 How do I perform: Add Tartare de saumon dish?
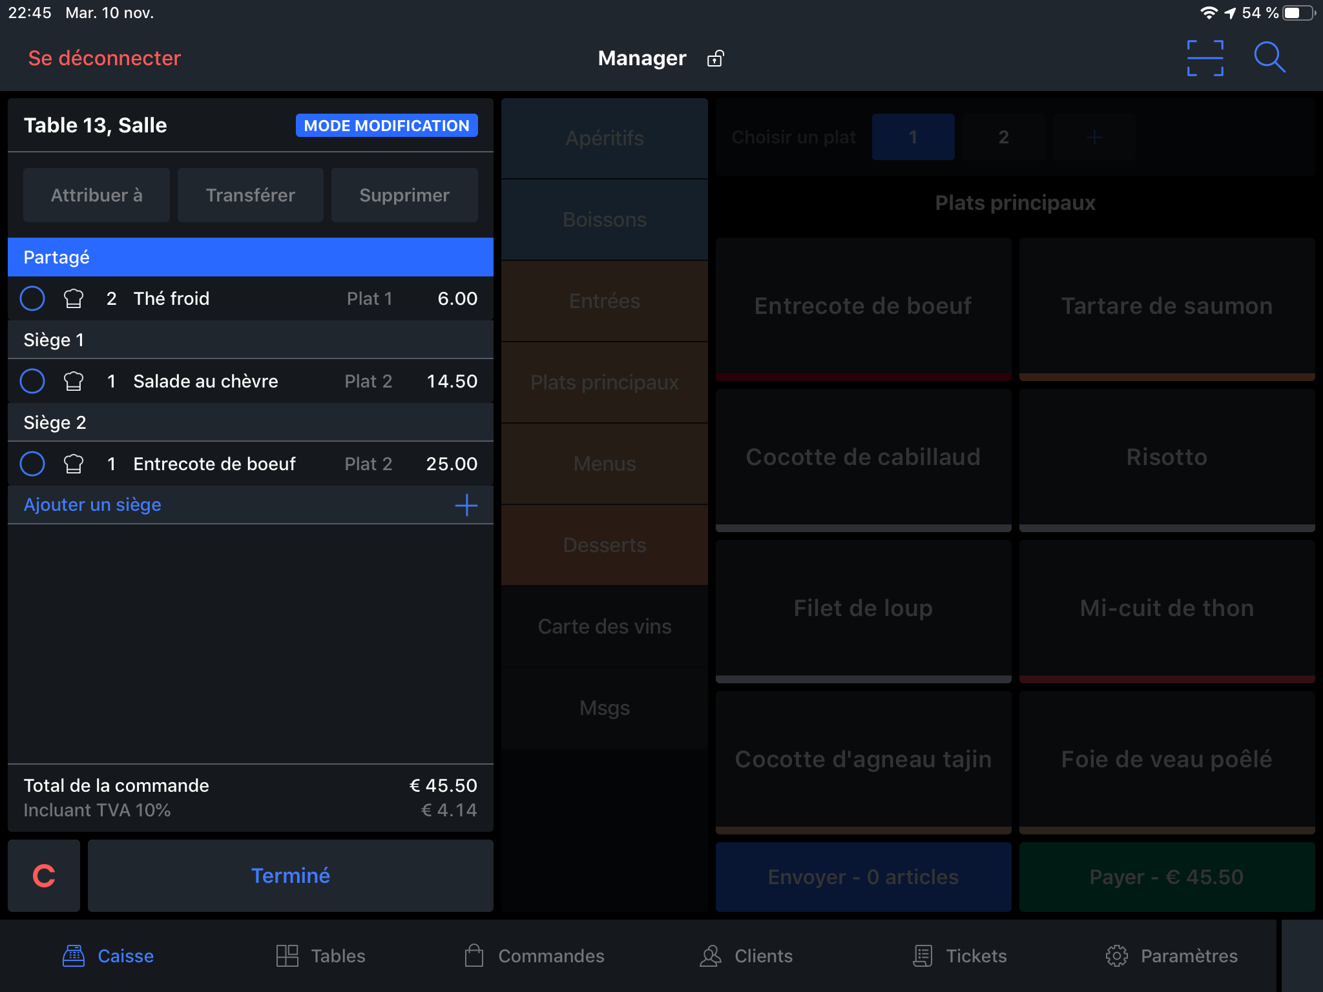point(1167,309)
